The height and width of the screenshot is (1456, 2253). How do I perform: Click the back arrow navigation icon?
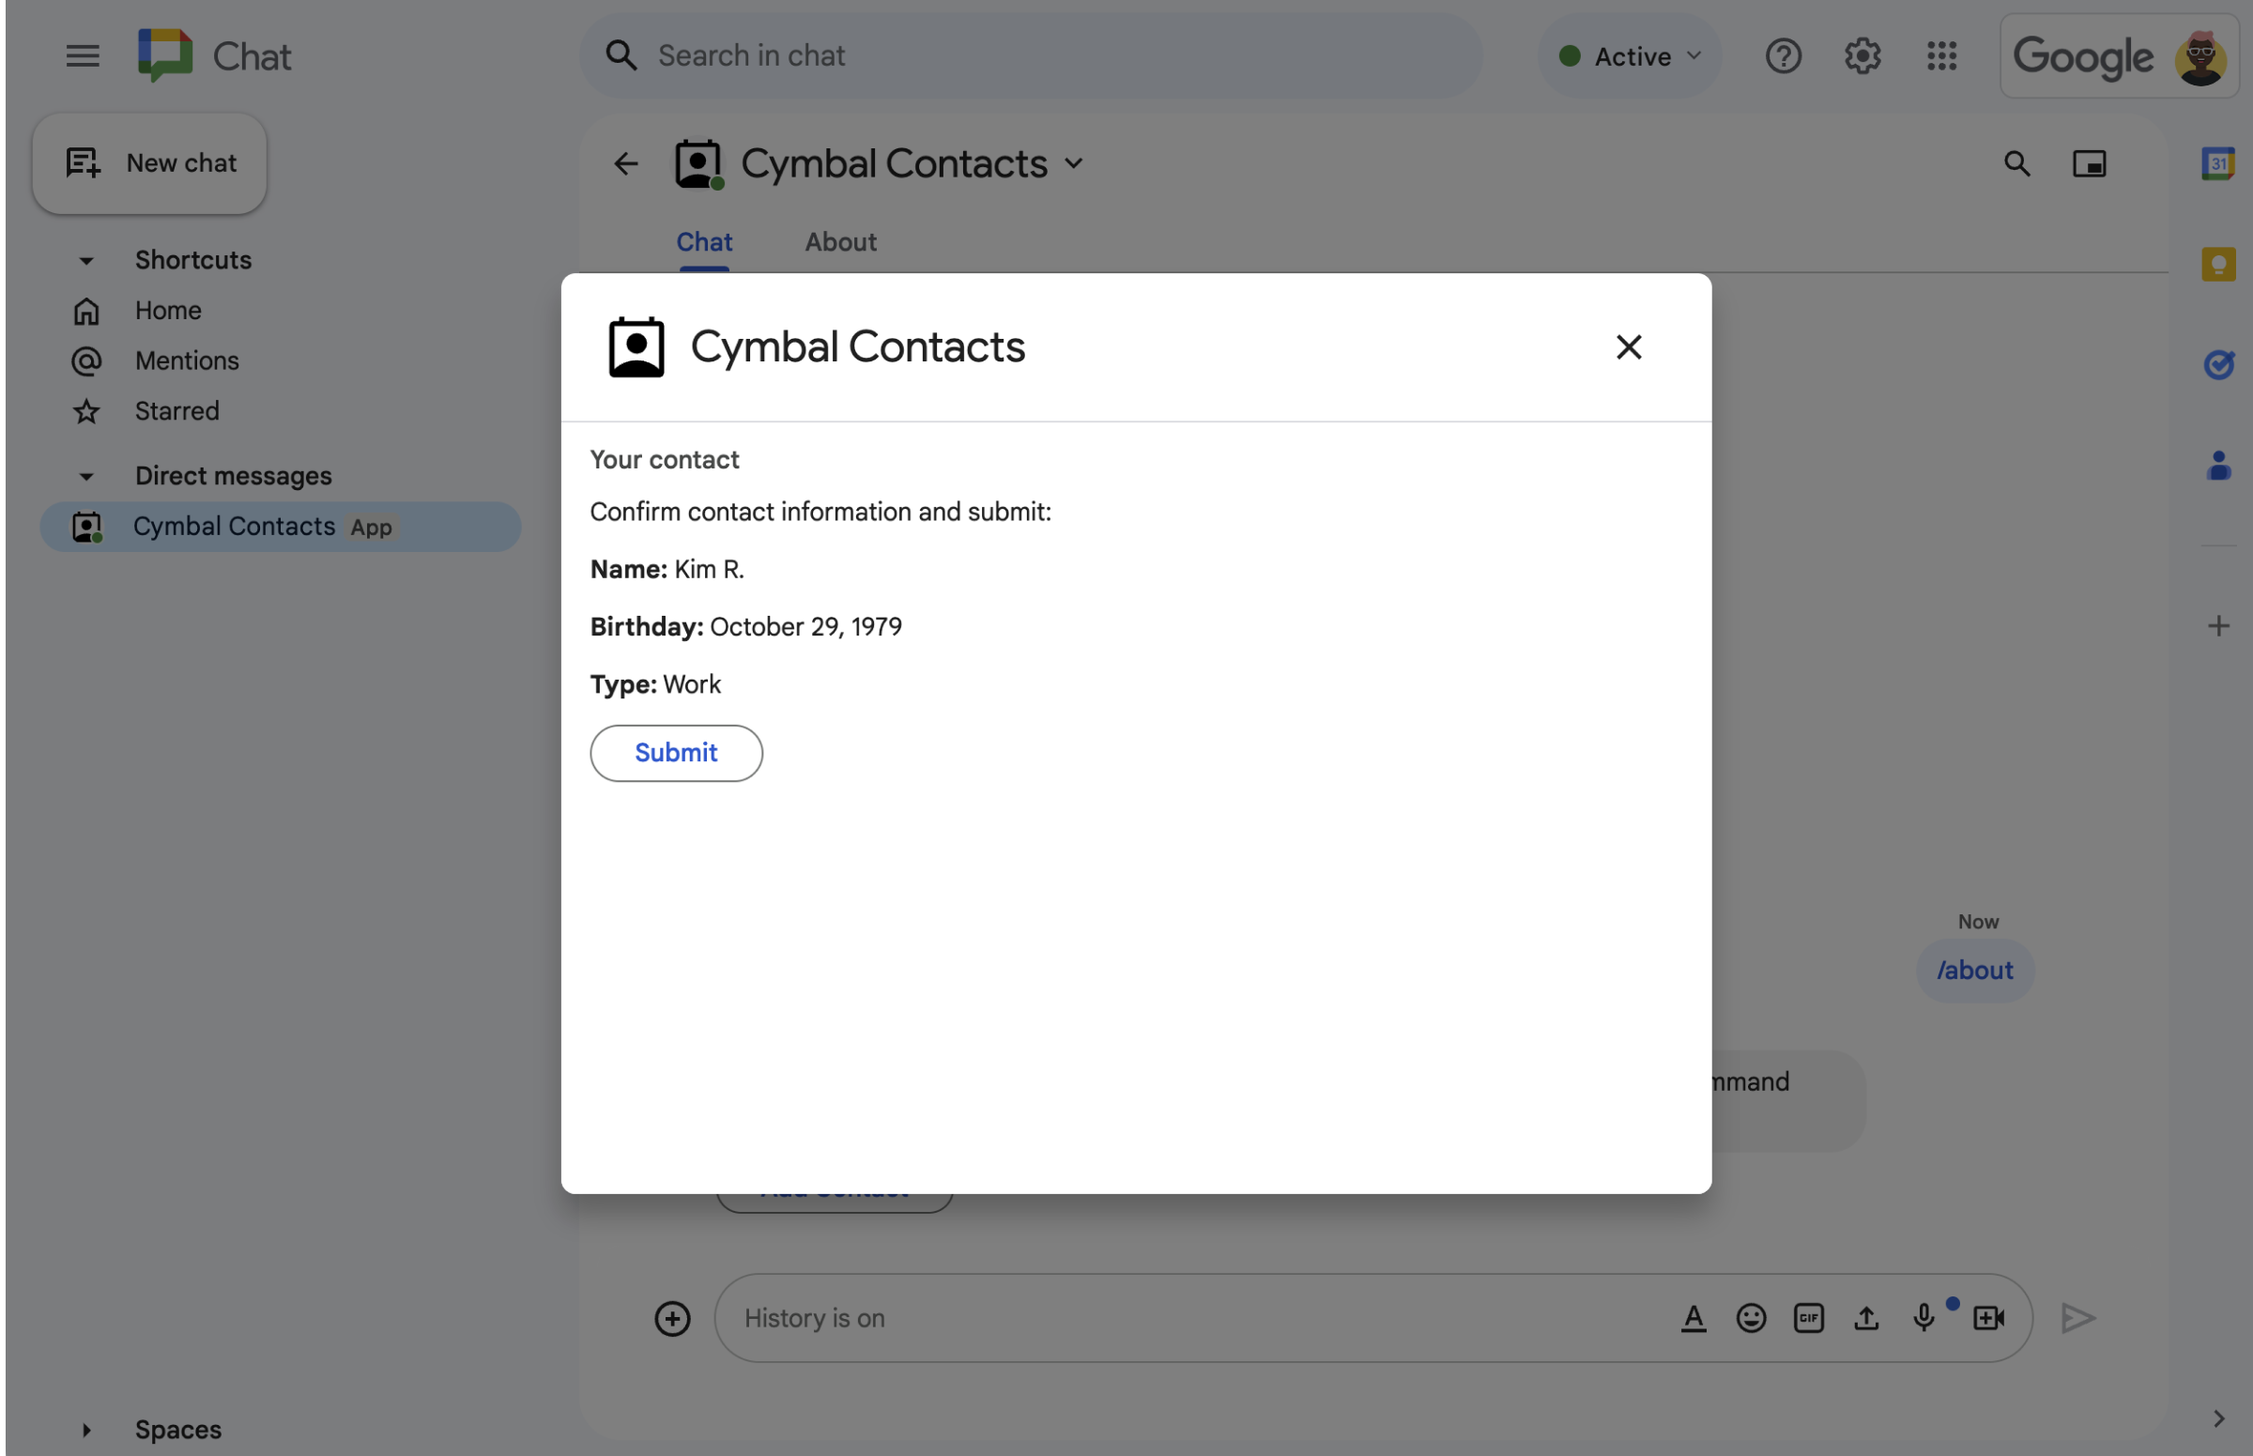[624, 164]
